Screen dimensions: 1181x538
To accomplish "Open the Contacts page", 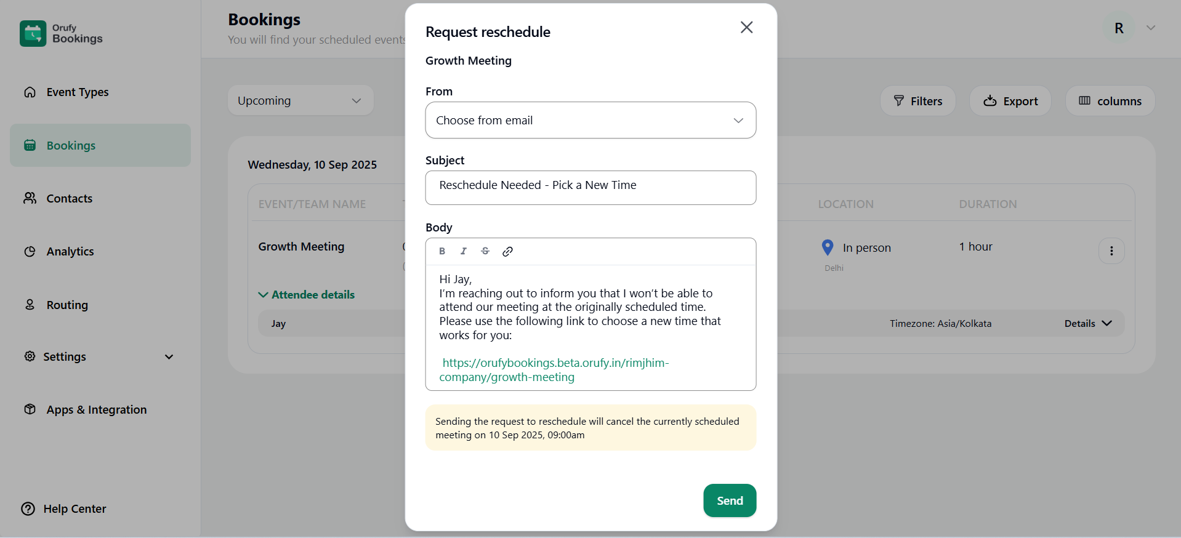I will pyautogui.click(x=69, y=199).
